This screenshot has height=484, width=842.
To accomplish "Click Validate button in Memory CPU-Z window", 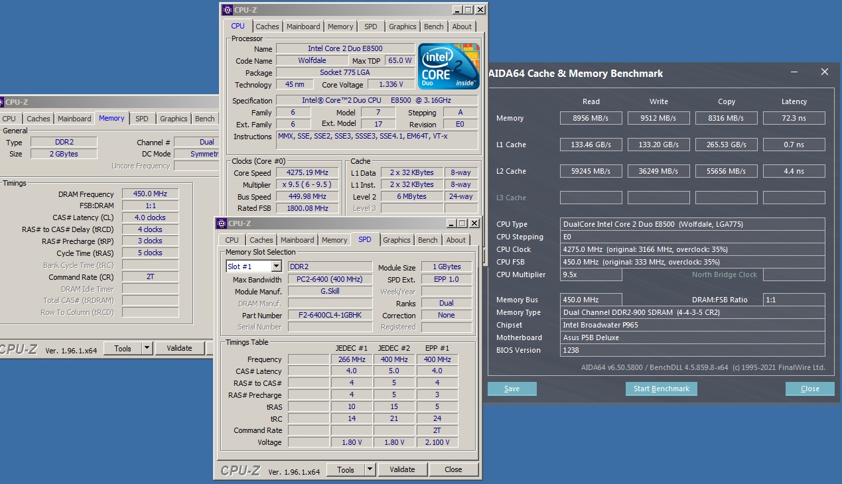I will pyautogui.click(x=179, y=348).
